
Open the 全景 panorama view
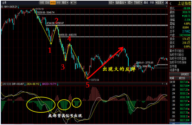point(4,2)
